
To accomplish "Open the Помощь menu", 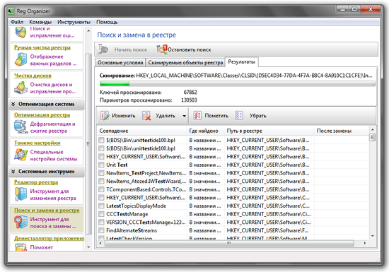I will click(107, 22).
